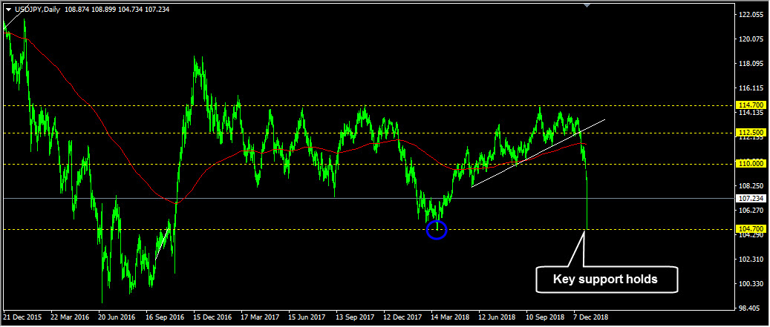This screenshot has width=770, height=327.
Task: Click the triangle icon beside USDJPY,Daily title
Action: tap(7, 10)
